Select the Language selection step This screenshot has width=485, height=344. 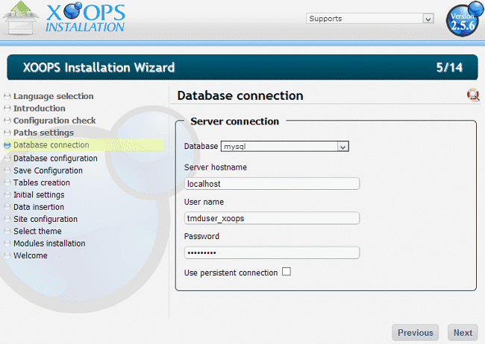coord(53,96)
